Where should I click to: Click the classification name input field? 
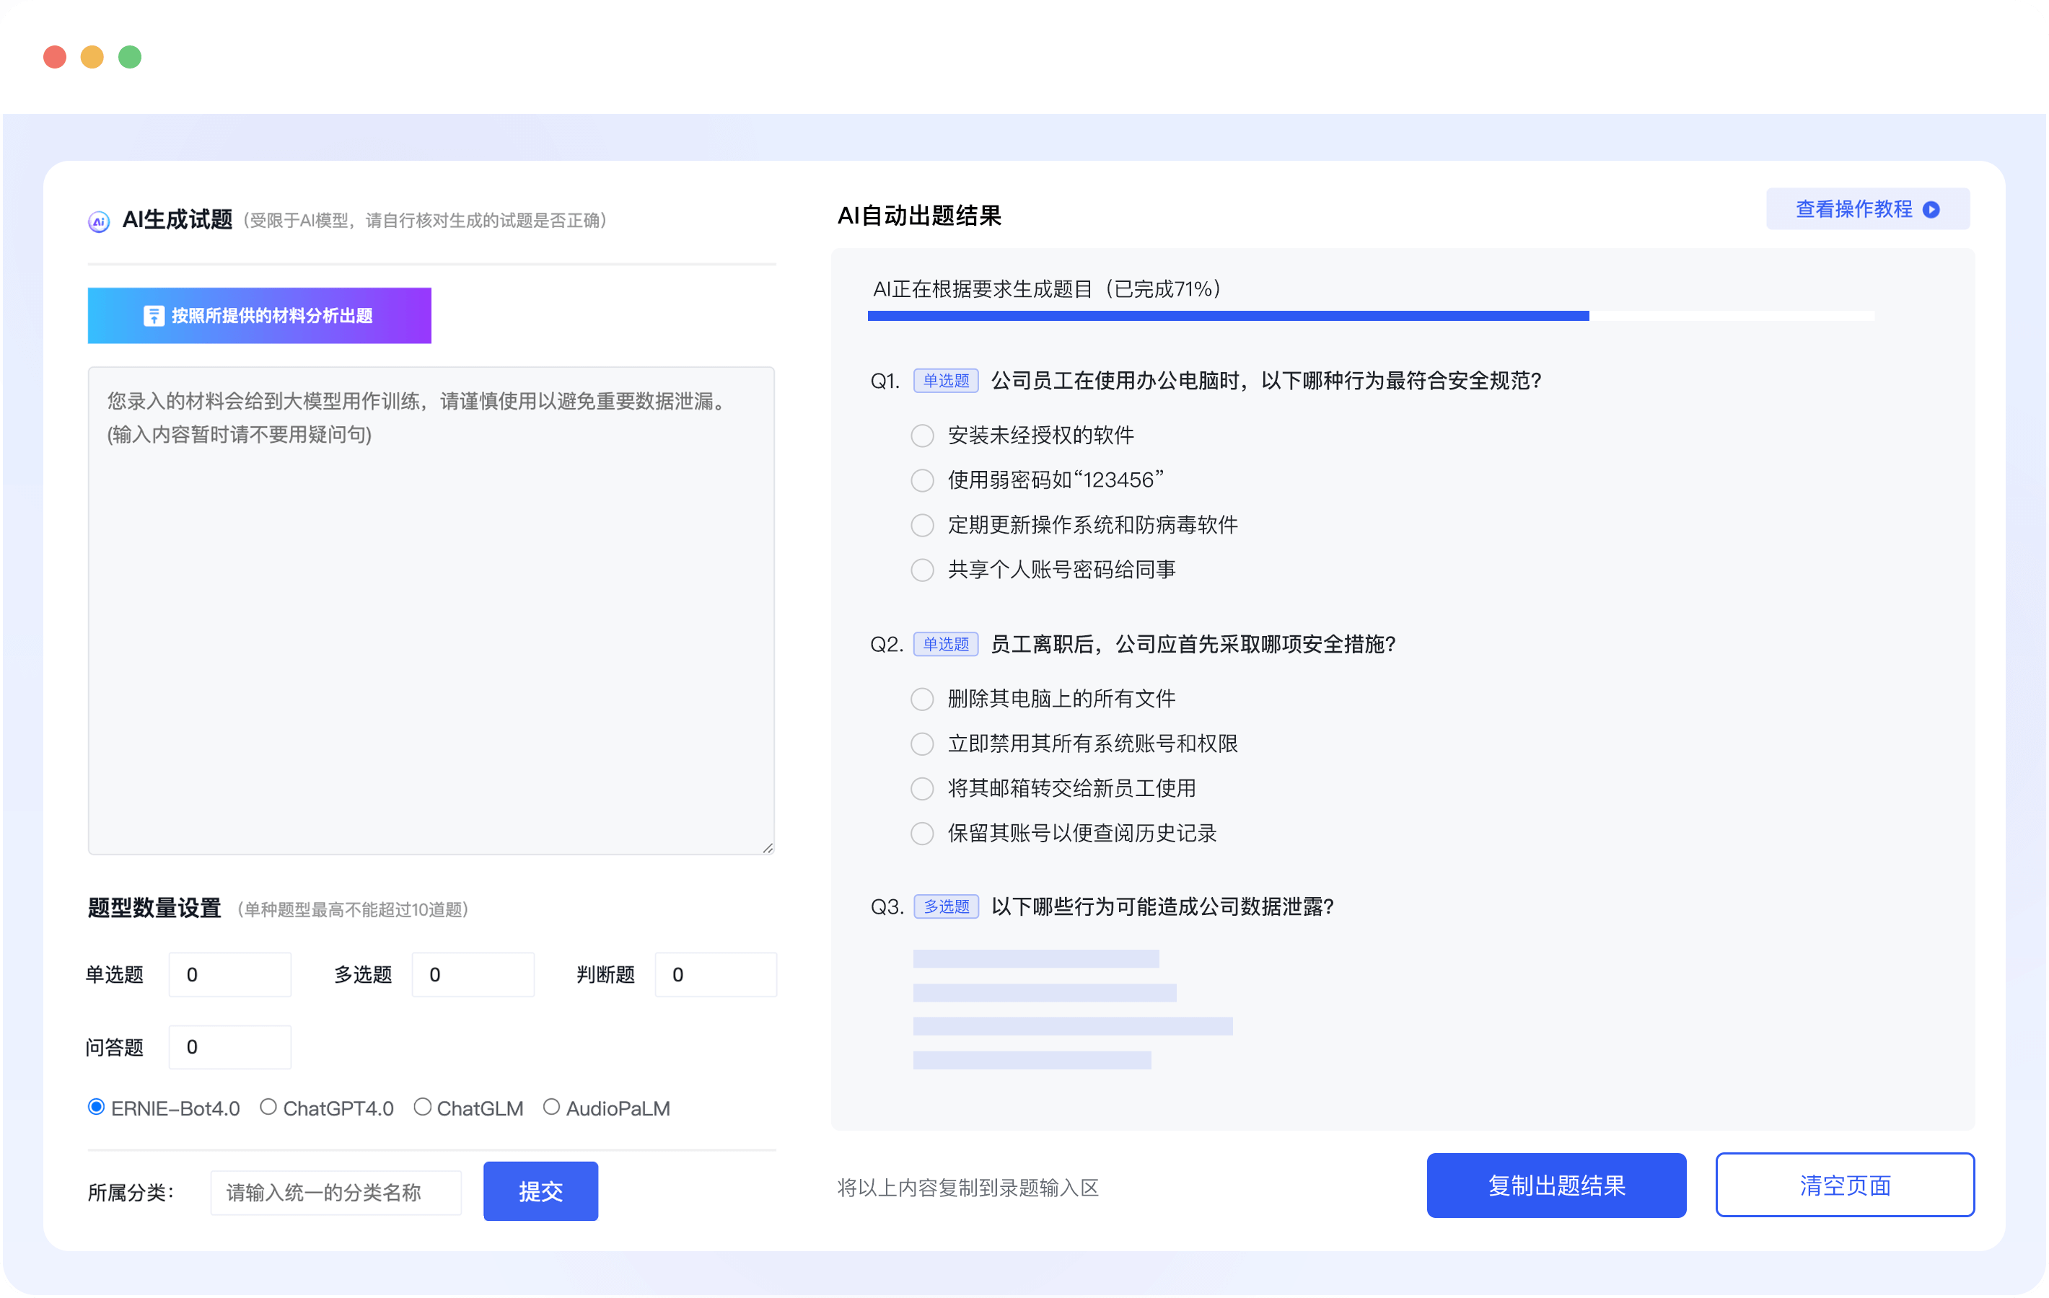(x=335, y=1192)
